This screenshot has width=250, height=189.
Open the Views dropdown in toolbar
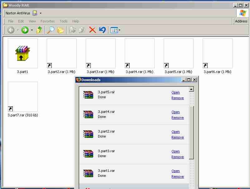[x=115, y=30]
